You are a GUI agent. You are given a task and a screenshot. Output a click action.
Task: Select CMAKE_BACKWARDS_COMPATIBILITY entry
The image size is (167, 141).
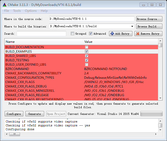click(x=33, y=73)
